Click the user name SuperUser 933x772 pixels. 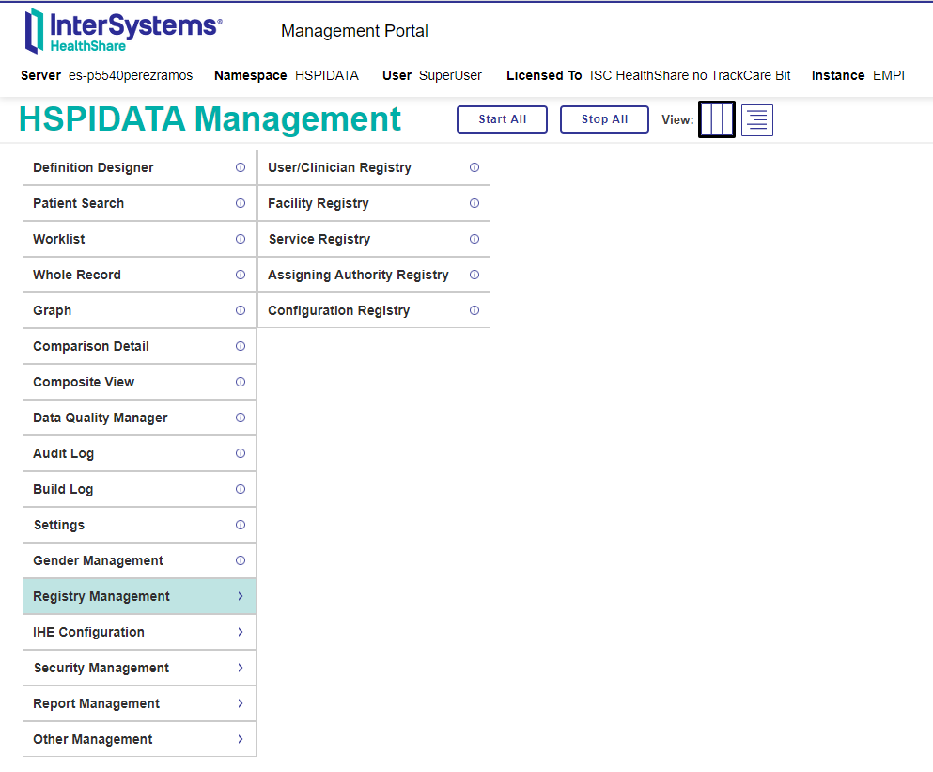(450, 75)
